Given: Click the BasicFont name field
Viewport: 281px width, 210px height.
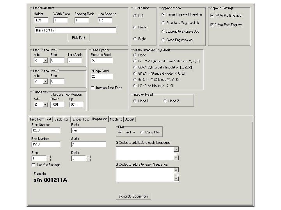Looking at the screenshot, I should [x=76, y=30].
